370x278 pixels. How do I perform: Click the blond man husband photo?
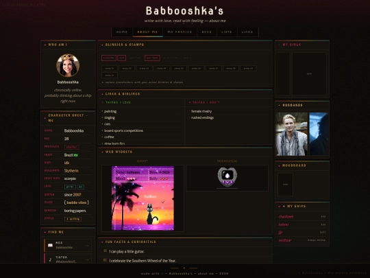[292, 134]
